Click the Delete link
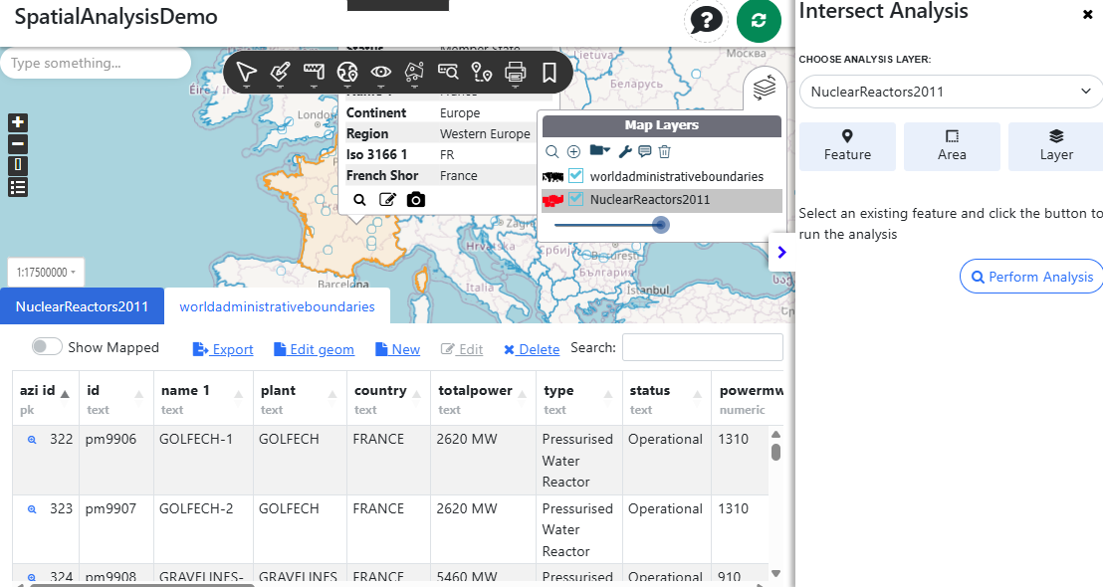Screen dimensions: 1103x587 click(532, 349)
